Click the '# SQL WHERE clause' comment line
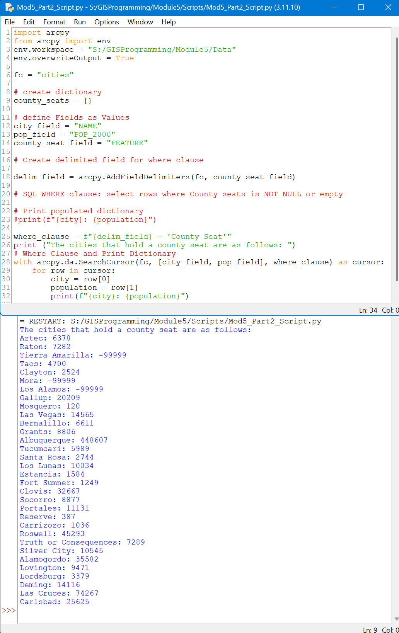The height and width of the screenshot is (633, 399). point(178,194)
